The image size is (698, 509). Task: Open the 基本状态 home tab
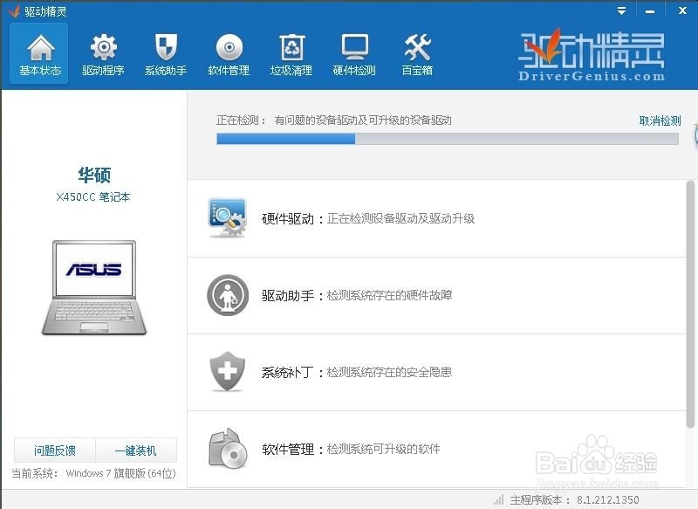pyautogui.click(x=39, y=54)
